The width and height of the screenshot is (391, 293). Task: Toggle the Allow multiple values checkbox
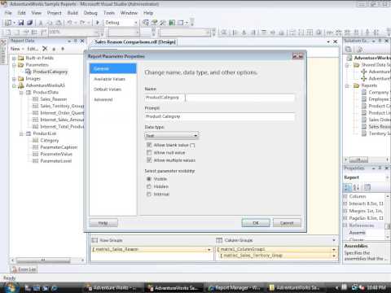(149, 160)
